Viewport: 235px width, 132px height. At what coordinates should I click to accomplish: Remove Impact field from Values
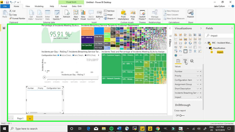click(x=200, y=97)
